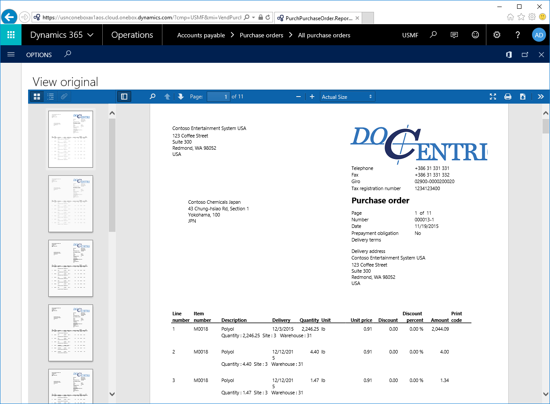Select the page 1 thumbnail
Image resolution: width=550 pixels, height=404 pixels.
[71, 139]
